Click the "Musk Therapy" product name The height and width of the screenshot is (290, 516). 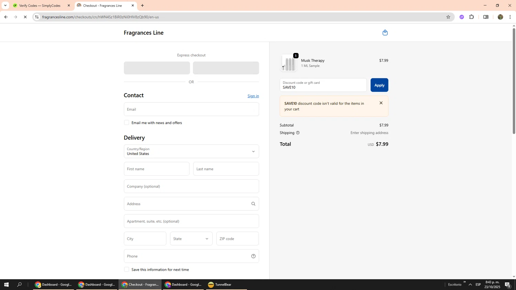pyautogui.click(x=313, y=60)
